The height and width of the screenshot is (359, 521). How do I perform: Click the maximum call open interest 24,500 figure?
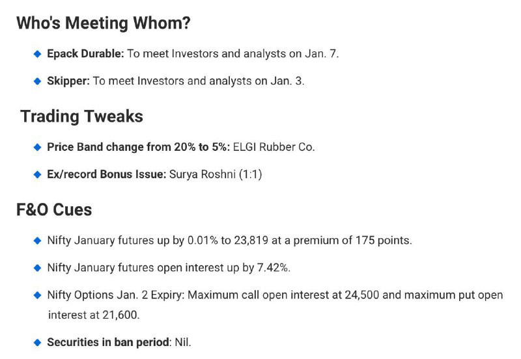[x=362, y=295]
